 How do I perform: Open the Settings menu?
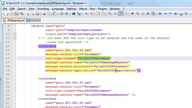tap(71, 9)
